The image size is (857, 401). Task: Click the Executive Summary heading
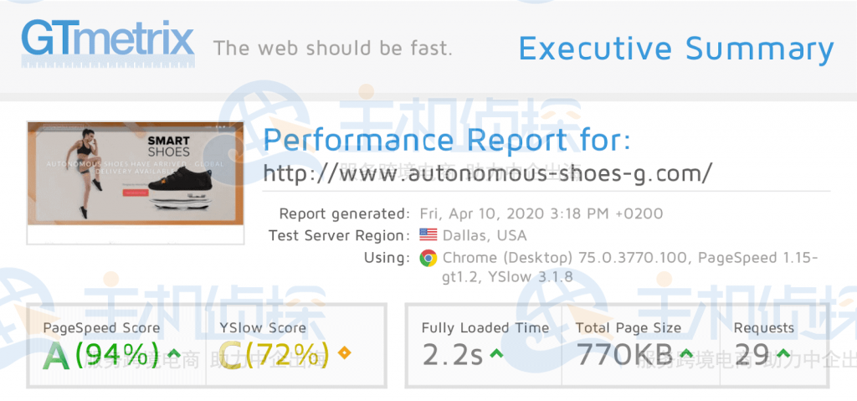676,48
